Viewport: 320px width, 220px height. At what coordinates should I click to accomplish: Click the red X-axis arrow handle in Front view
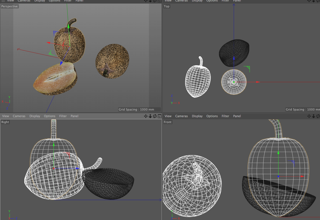(x=302, y=177)
